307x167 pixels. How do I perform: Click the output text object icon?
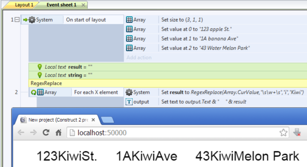[x=129, y=102]
